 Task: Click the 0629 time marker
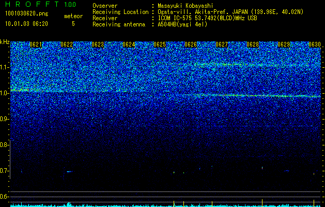pos(284,45)
